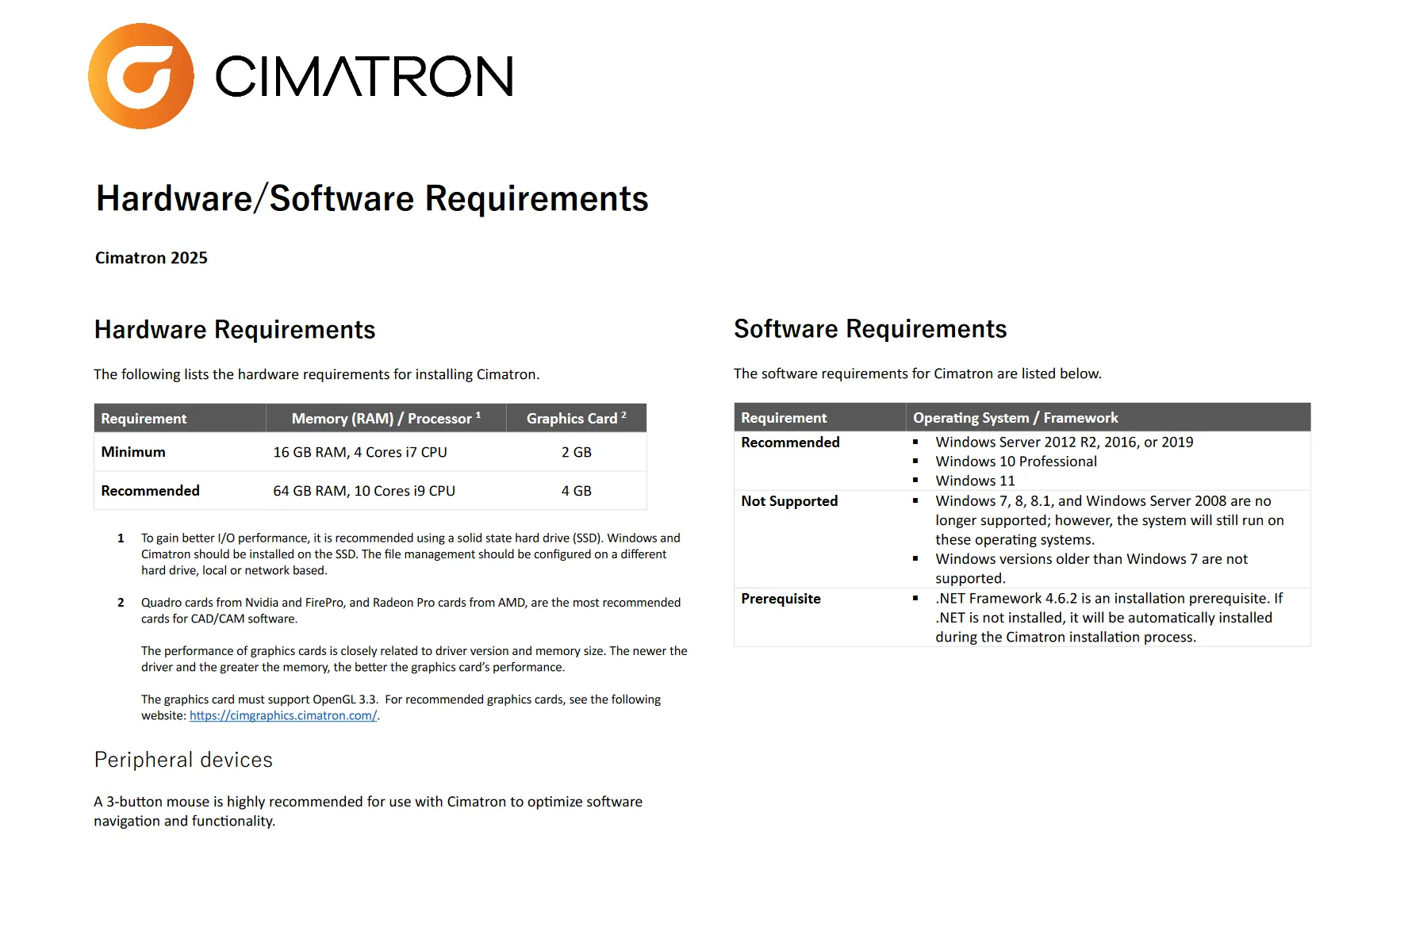
Task: Select the "Hardware Requirements" section heading
Action: [235, 330]
